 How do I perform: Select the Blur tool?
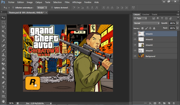[3, 73]
